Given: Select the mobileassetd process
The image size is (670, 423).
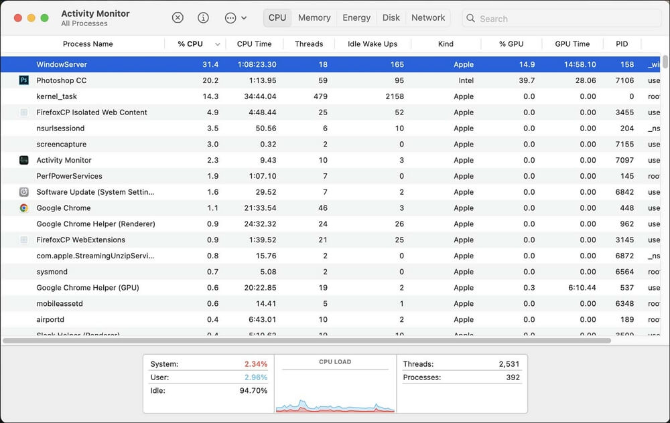Looking at the screenshot, I should click(x=330, y=303).
